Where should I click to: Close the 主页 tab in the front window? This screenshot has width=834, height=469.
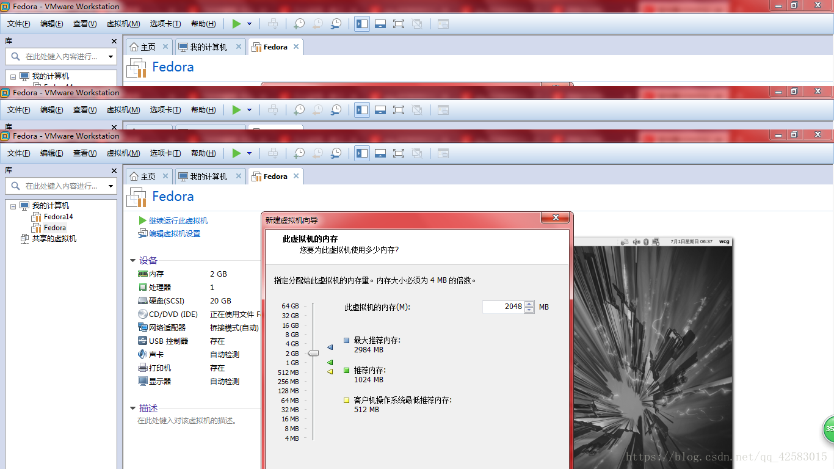[165, 176]
